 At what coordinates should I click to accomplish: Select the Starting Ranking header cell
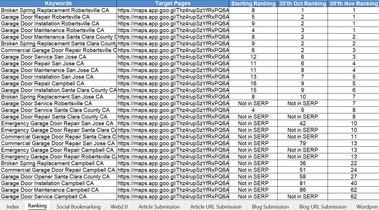(x=253, y=3)
